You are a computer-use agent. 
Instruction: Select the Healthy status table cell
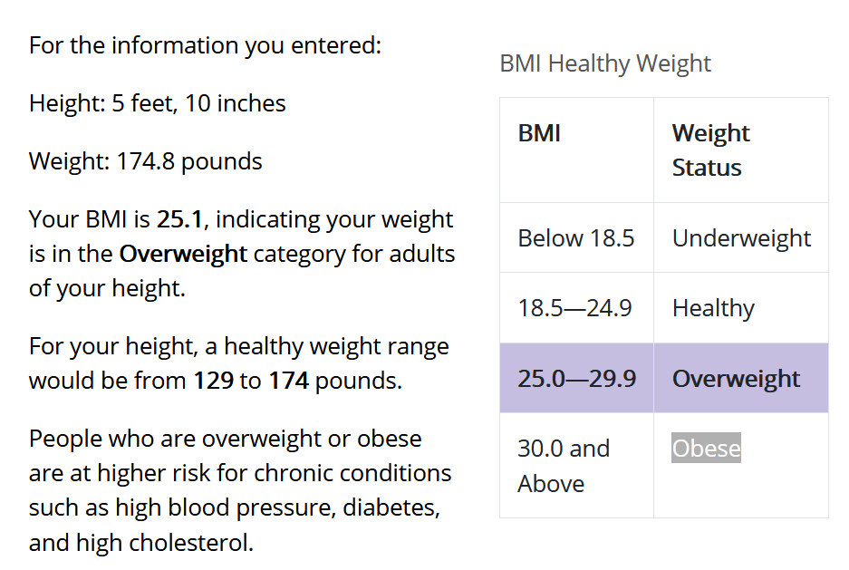coord(713,308)
